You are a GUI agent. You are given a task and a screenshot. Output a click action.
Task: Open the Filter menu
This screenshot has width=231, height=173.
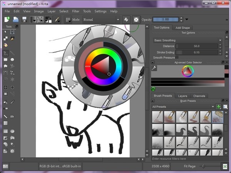(76, 11)
